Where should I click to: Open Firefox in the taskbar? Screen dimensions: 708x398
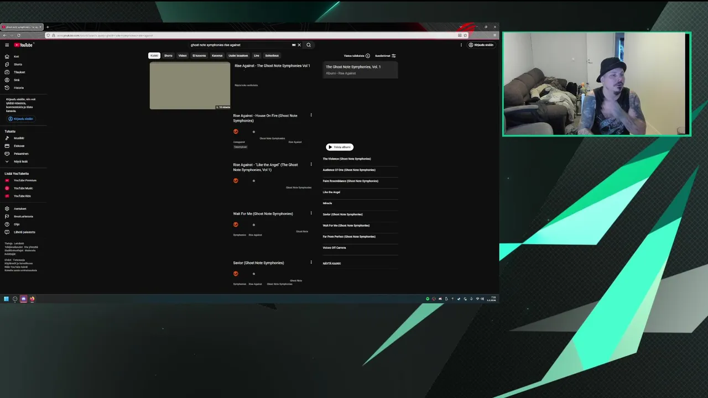point(32,298)
